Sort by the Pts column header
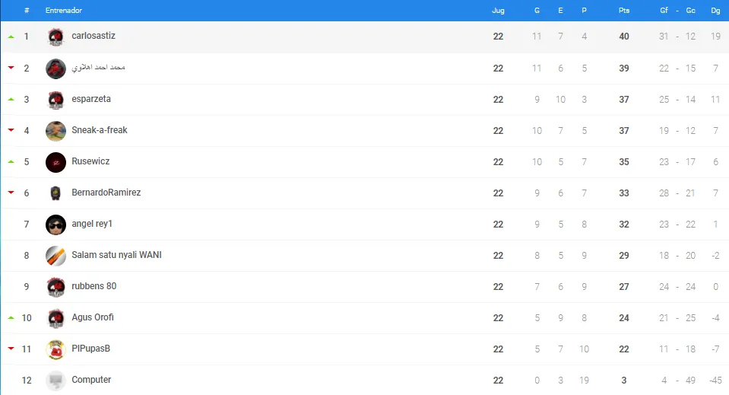Viewport: 729px width, 395px height. (x=624, y=10)
